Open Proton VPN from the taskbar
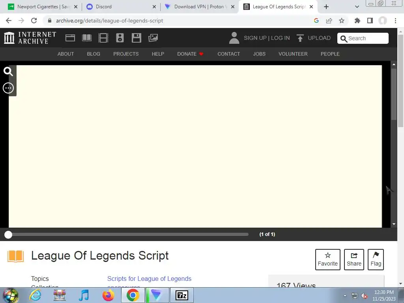 (157, 295)
